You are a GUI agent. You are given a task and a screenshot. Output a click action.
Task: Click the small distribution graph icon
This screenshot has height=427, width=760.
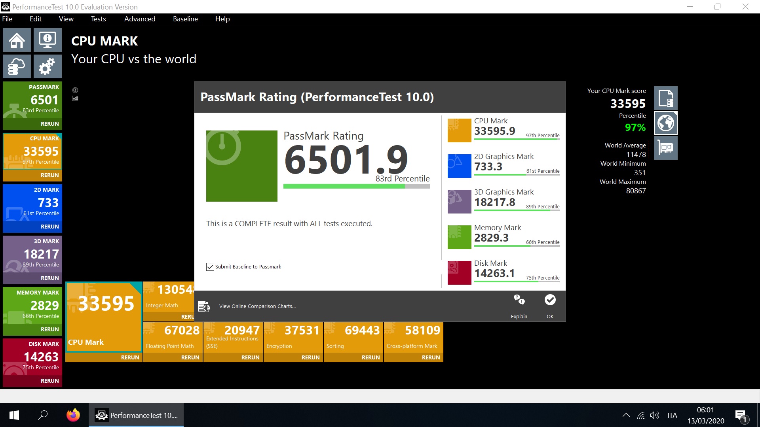(x=75, y=98)
